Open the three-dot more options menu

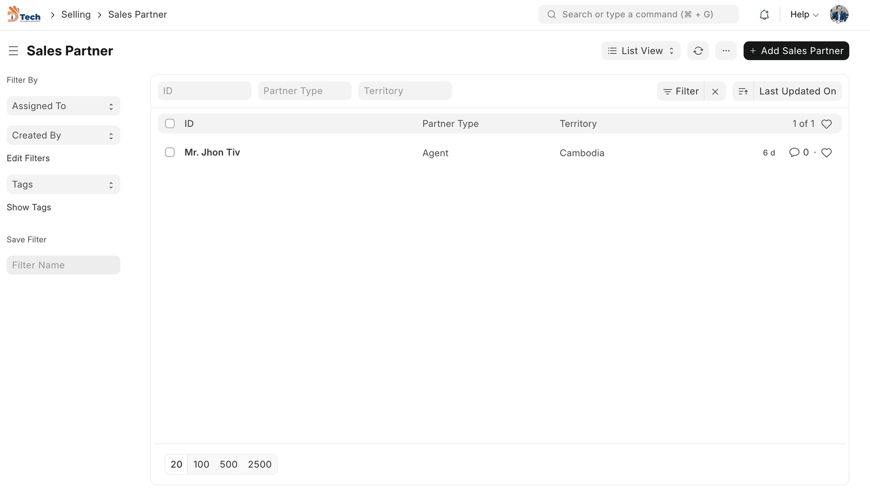click(x=726, y=51)
